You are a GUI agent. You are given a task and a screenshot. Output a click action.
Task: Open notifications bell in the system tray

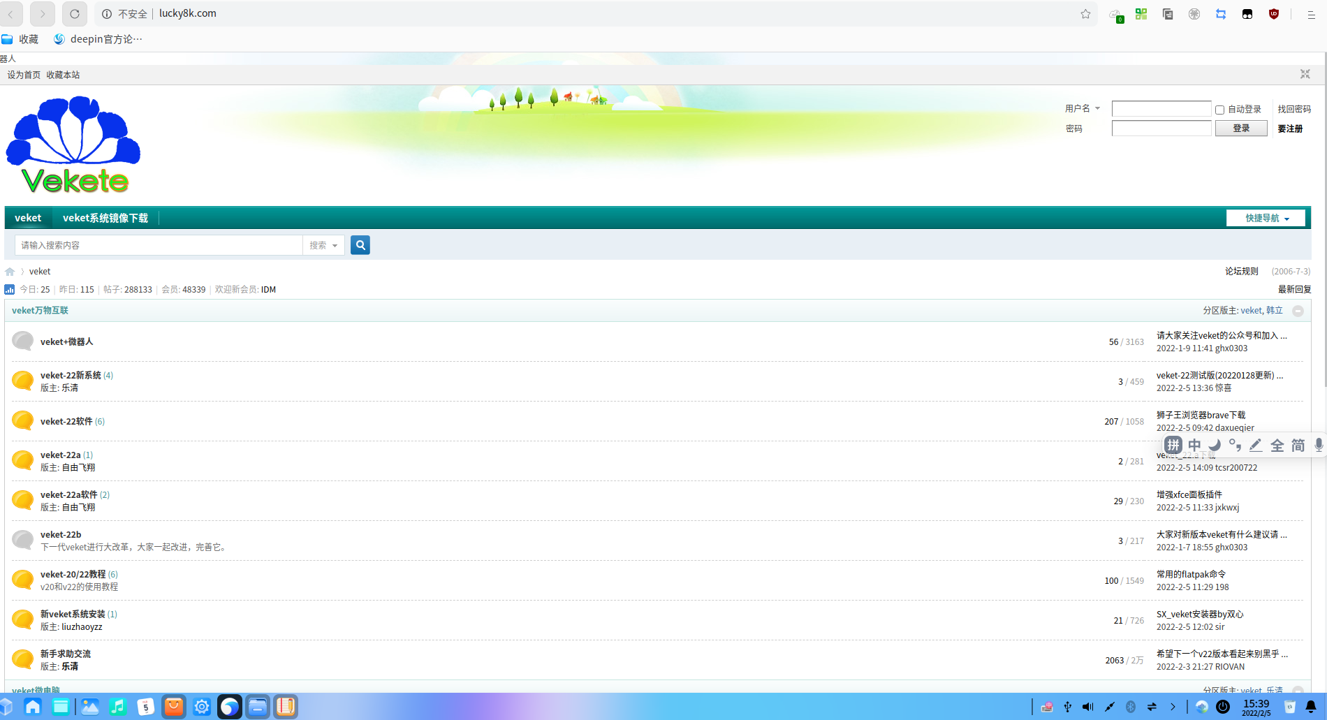(1311, 707)
